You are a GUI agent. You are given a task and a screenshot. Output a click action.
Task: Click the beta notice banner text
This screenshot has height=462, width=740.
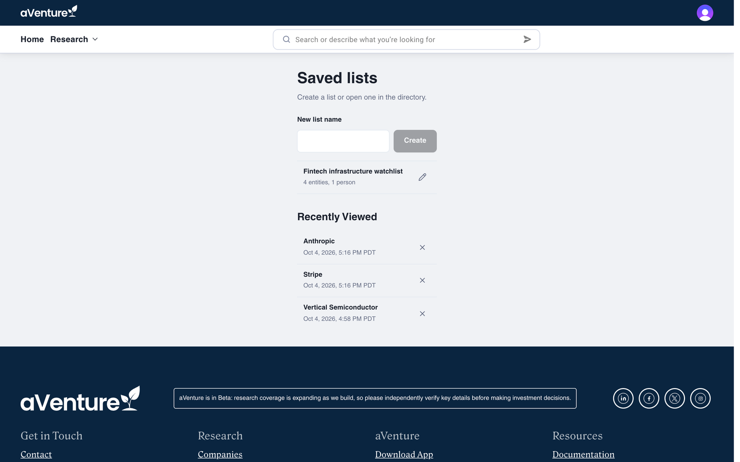(375, 398)
